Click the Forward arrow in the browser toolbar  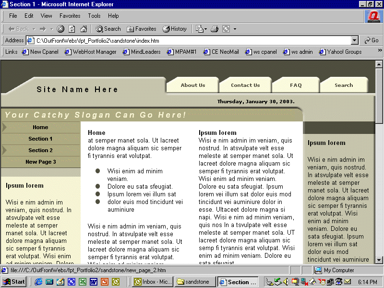point(43,29)
